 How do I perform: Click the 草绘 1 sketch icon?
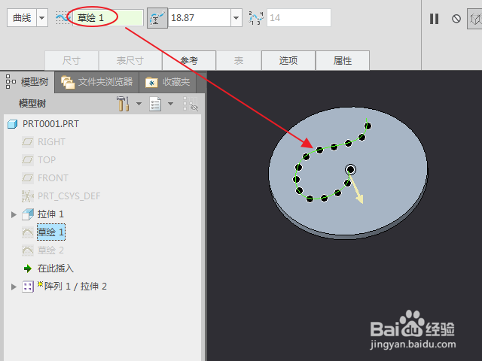28,232
